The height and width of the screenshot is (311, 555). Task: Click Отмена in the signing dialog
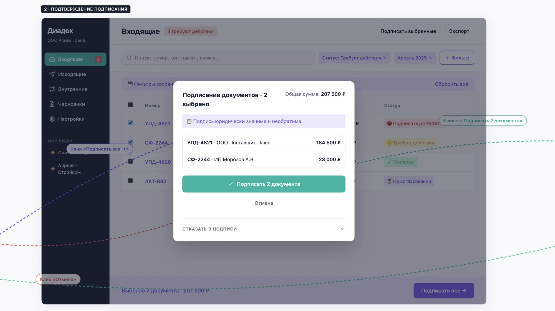(264, 203)
